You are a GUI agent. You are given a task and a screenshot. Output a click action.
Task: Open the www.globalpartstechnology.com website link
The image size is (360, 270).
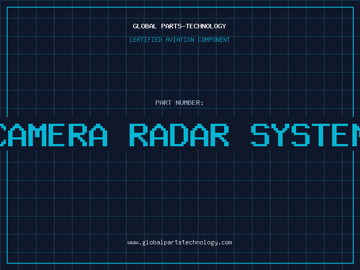coord(180,243)
